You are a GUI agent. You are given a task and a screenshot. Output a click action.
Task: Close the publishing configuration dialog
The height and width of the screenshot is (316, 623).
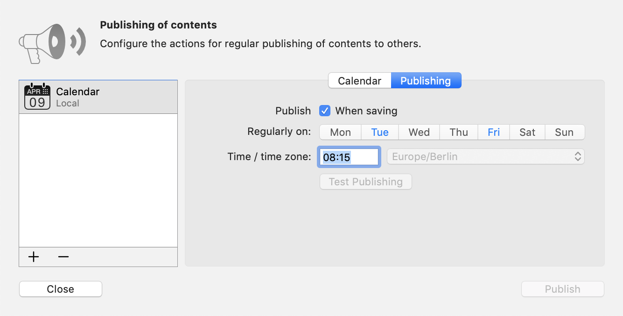click(x=60, y=289)
